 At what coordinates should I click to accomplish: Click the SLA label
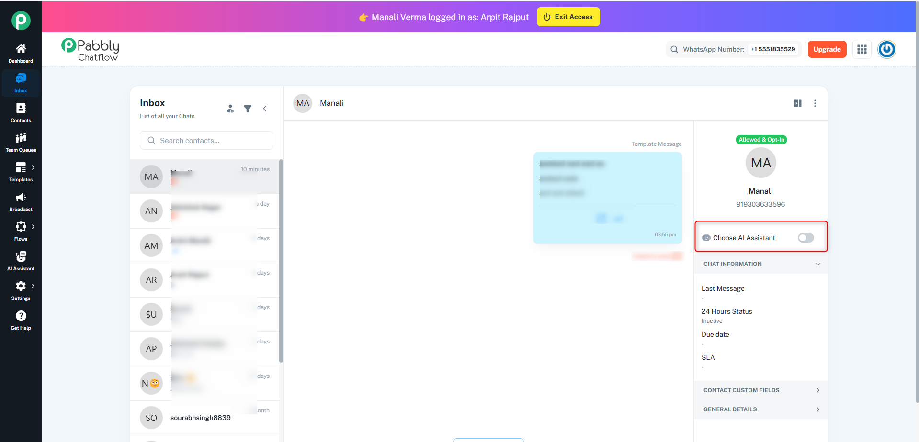tap(708, 357)
